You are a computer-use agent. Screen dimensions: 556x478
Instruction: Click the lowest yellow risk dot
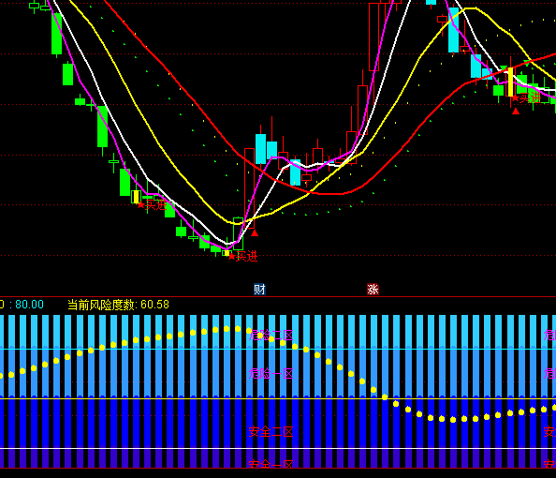[x=453, y=420]
